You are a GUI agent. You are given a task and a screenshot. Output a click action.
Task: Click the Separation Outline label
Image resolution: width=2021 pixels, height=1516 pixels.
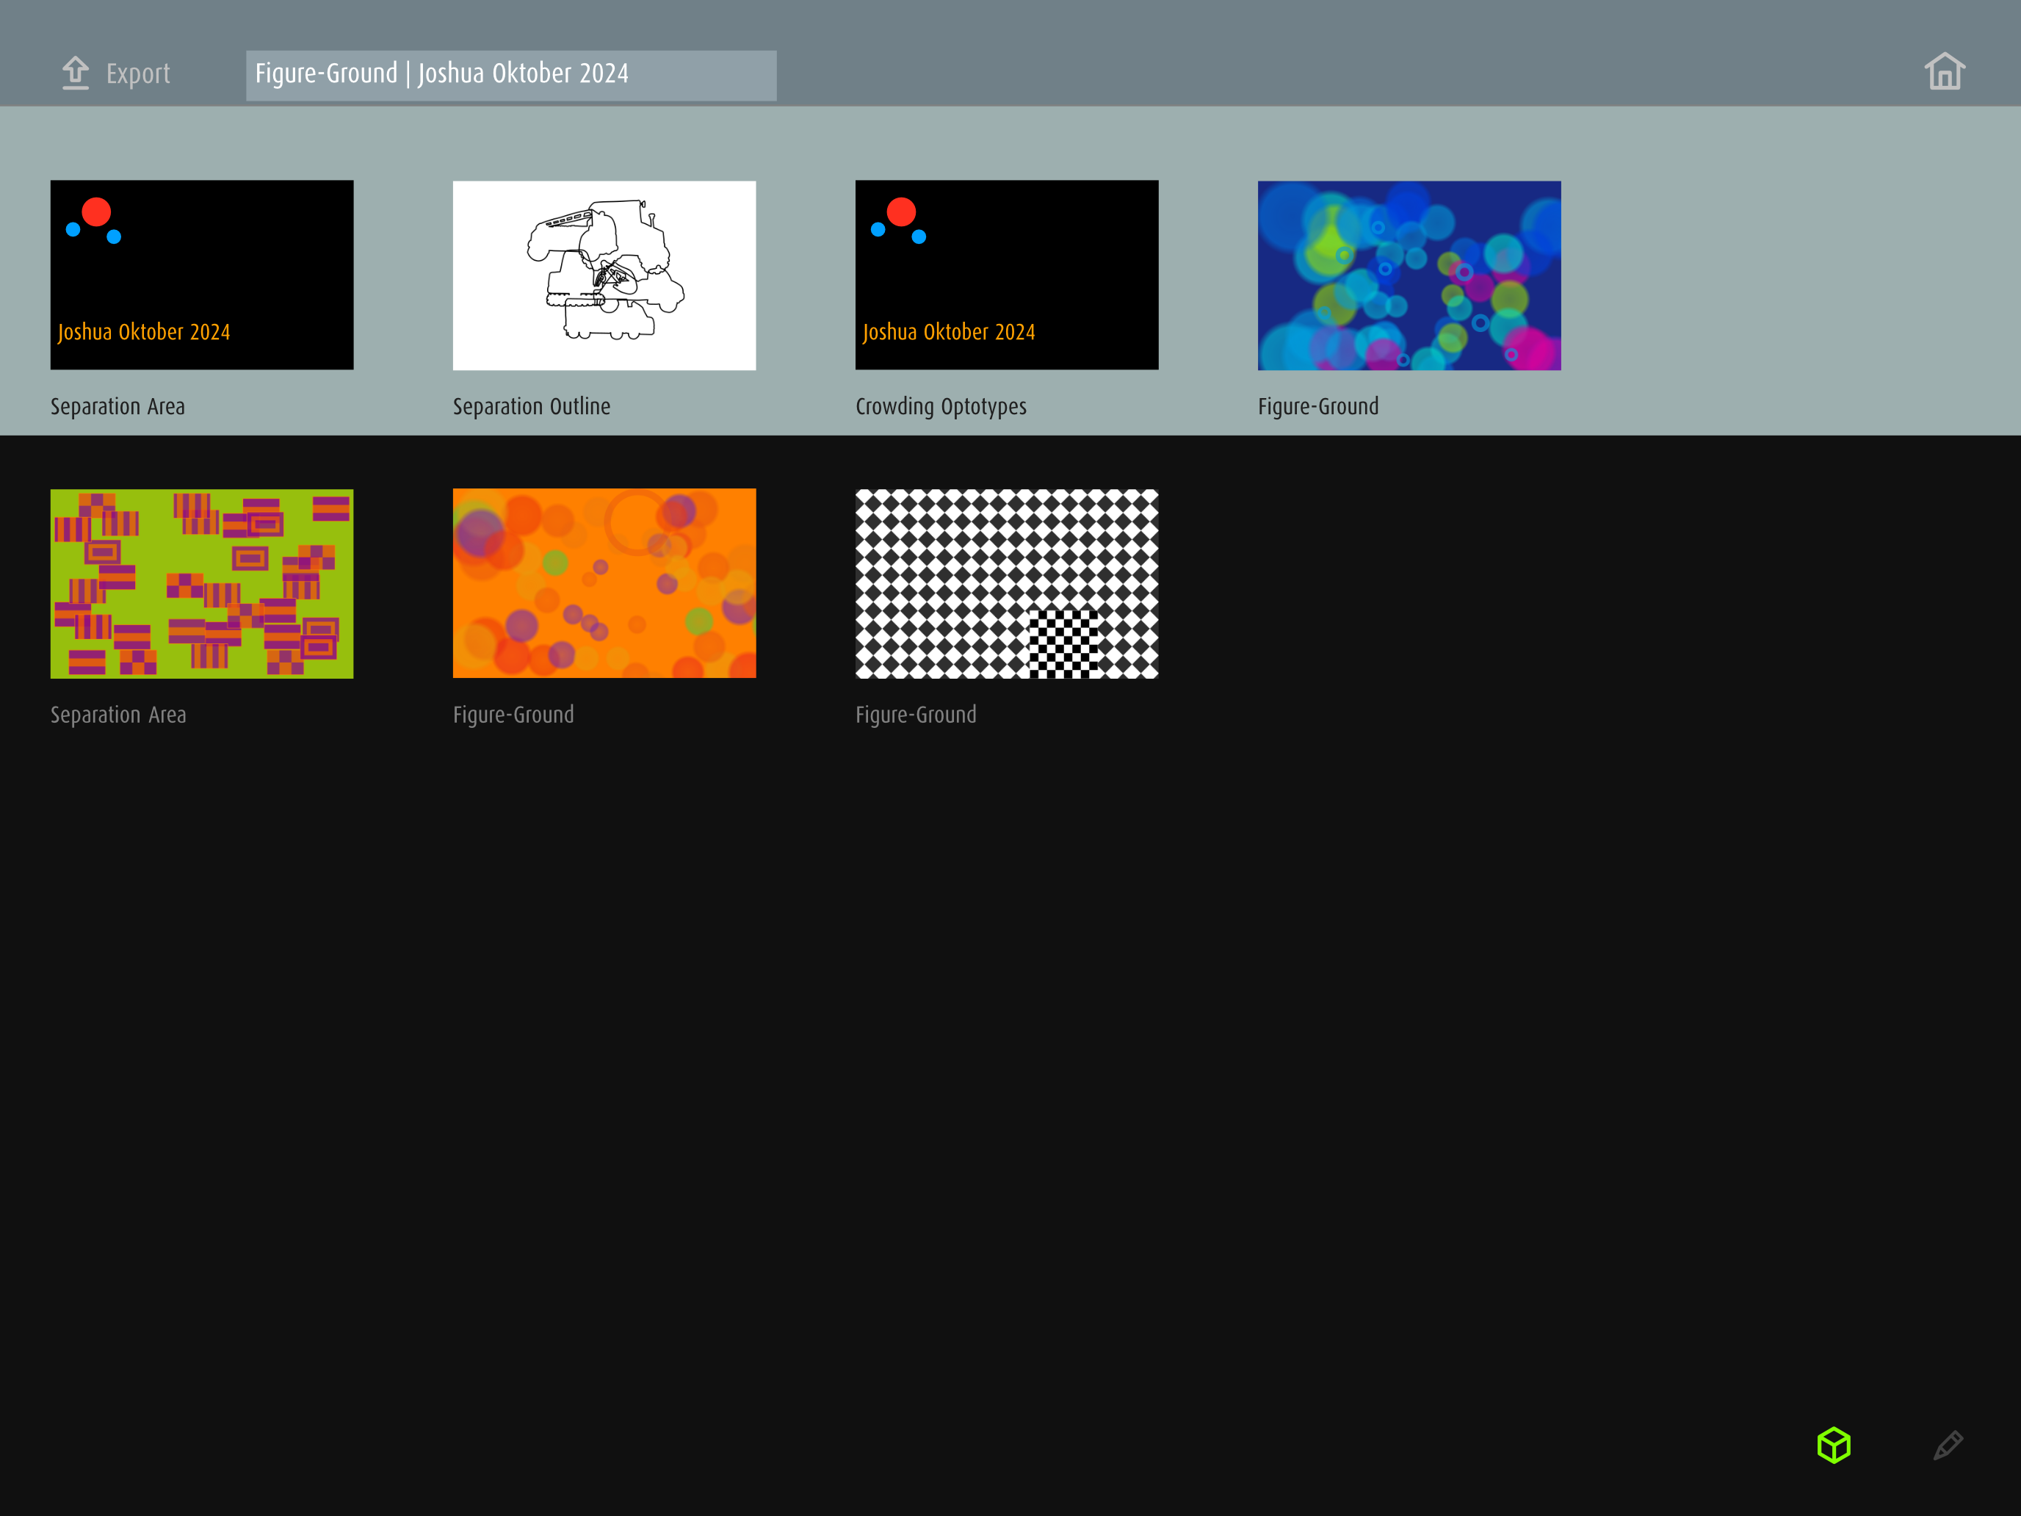click(532, 407)
